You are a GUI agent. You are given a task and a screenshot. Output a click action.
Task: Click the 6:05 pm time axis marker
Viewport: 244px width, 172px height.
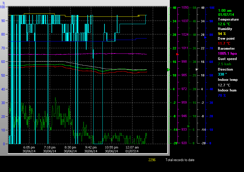coord(29,147)
